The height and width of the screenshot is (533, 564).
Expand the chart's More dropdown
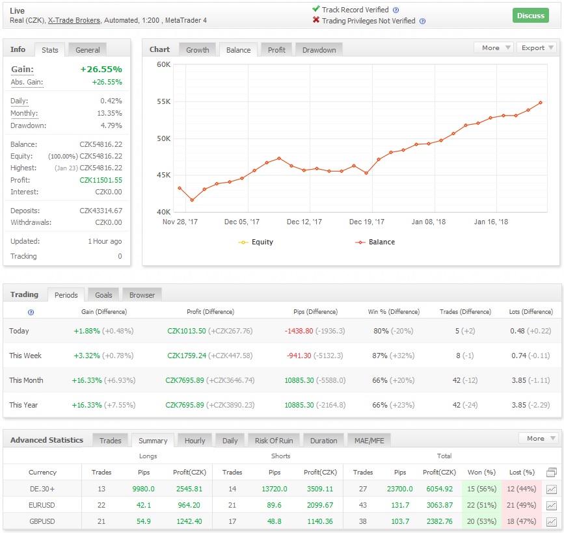click(x=494, y=48)
